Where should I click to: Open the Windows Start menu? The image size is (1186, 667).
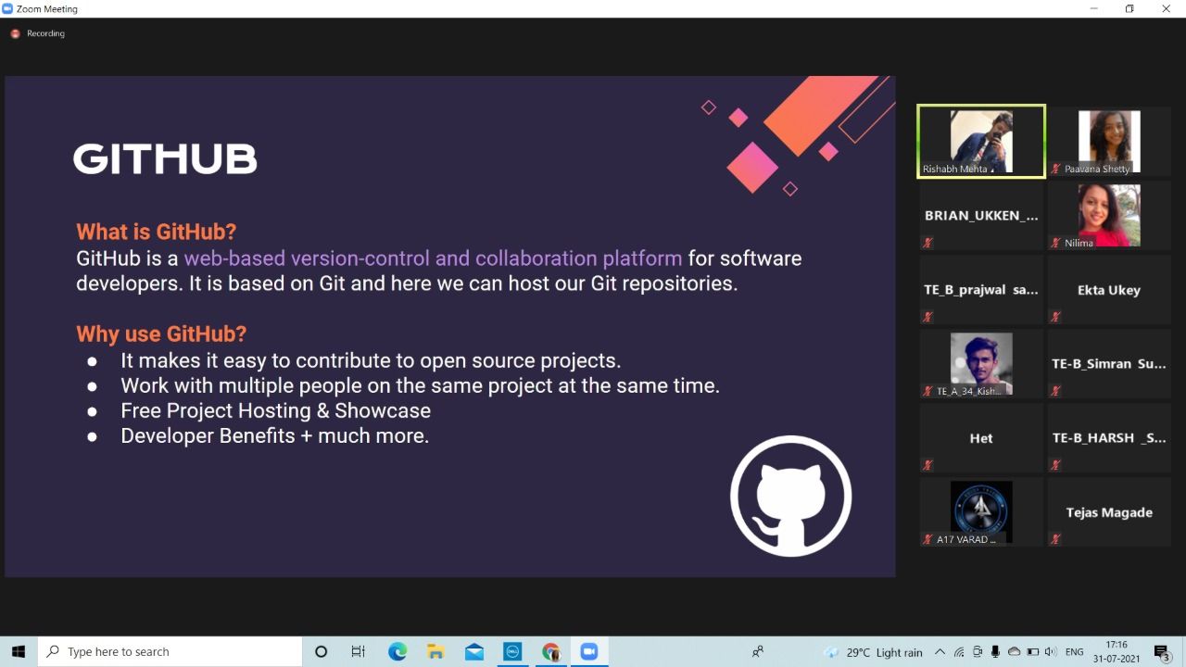pos(19,652)
